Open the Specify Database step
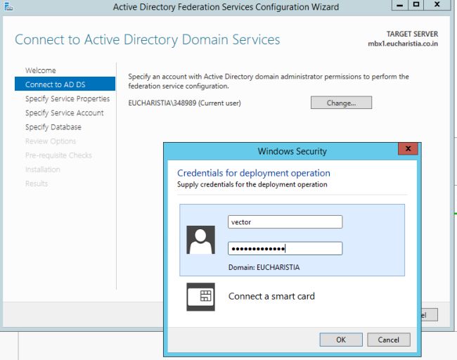The width and height of the screenshot is (457, 360). [53, 127]
